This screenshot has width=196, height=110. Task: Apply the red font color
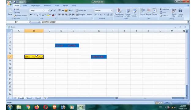53,15
